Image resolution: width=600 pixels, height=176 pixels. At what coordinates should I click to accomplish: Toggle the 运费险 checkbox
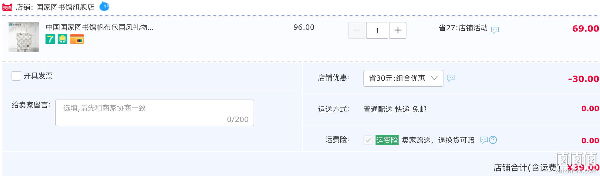click(x=368, y=140)
